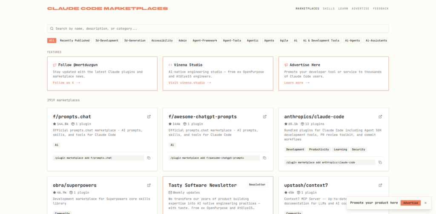
Task: Visit vinena.studio link
Action: [189, 83]
